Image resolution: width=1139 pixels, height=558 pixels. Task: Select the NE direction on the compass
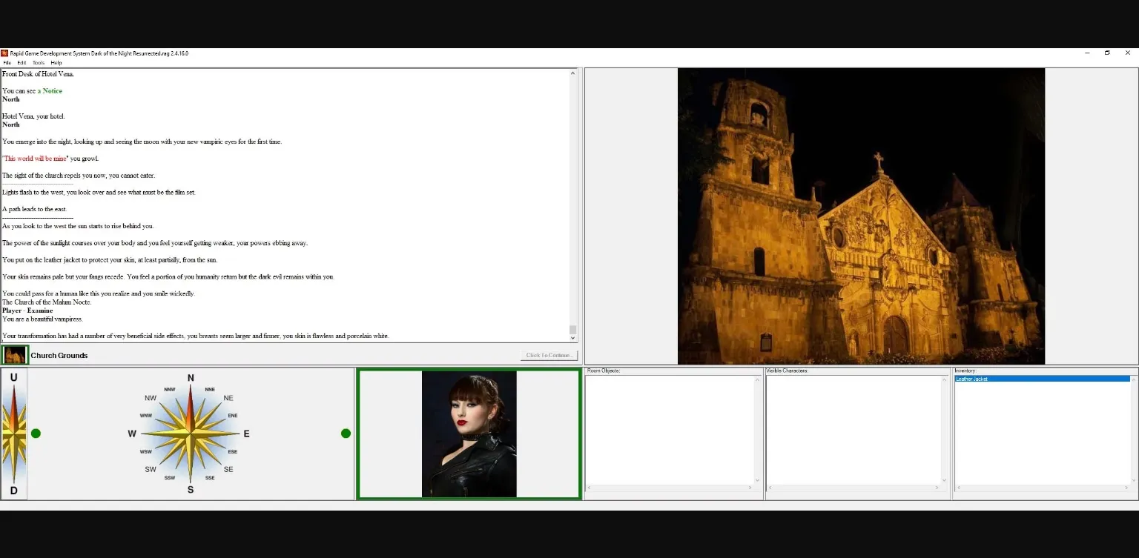(x=229, y=398)
